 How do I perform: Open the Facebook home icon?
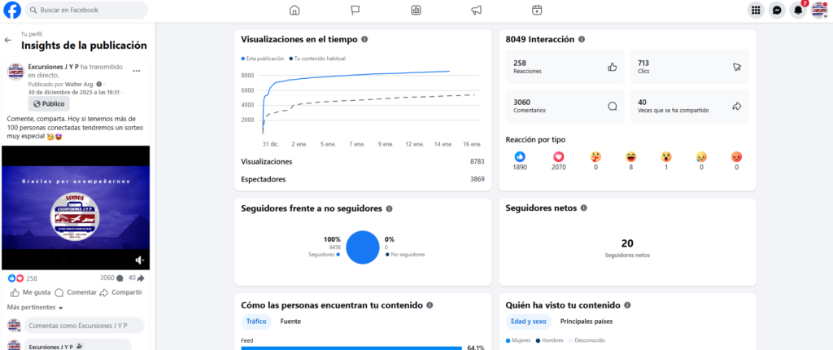tap(294, 11)
